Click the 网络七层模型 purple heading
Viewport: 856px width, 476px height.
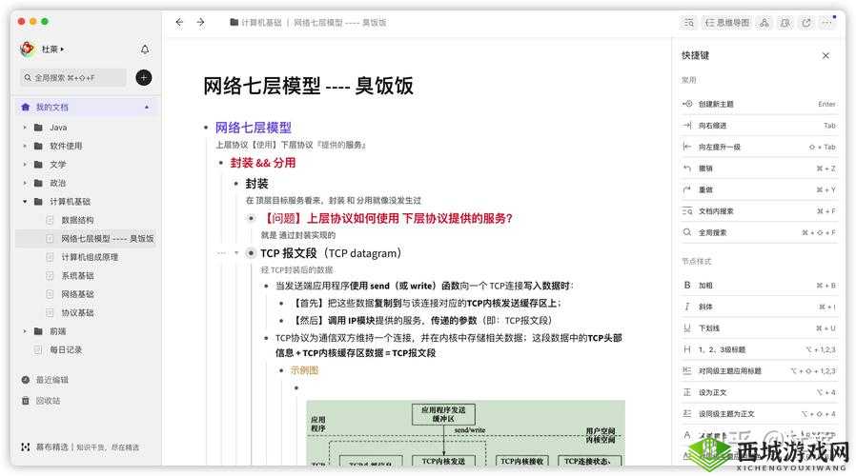coord(254,128)
